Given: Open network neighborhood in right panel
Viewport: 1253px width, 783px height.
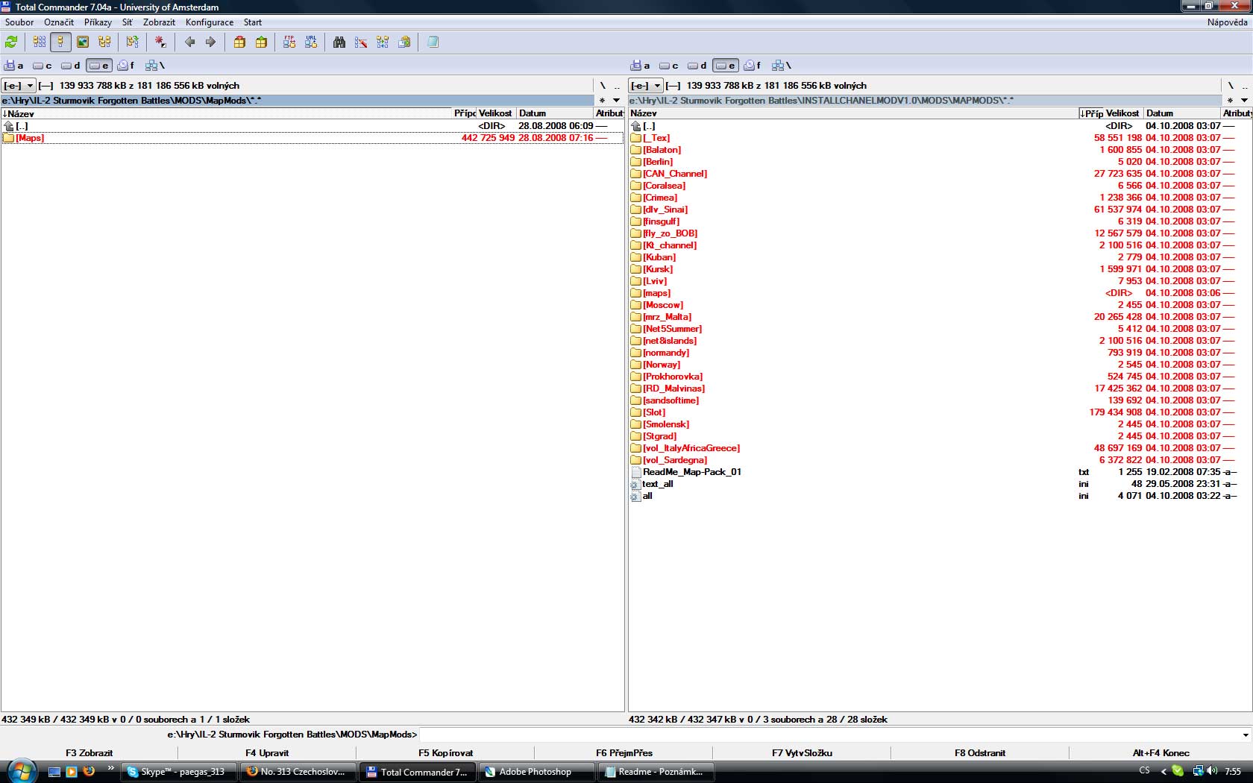Looking at the screenshot, I should (782, 66).
